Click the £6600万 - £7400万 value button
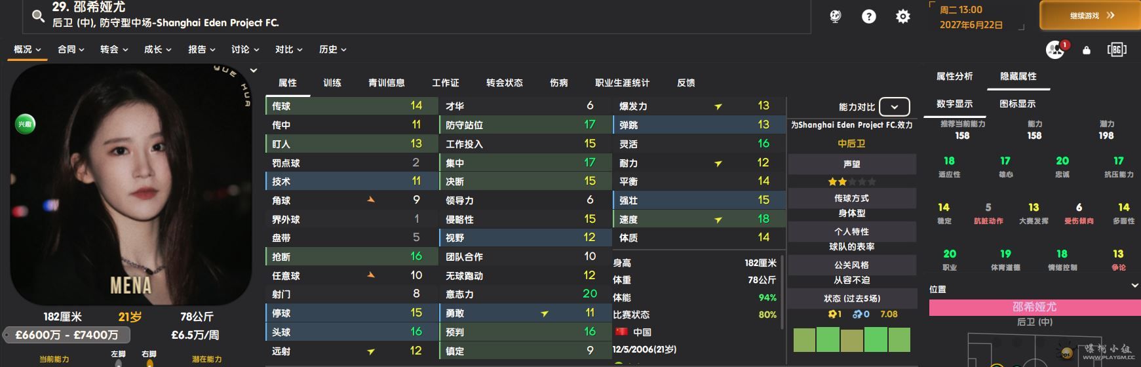Image resolution: width=1141 pixels, height=367 pixels. pos(67,335)
